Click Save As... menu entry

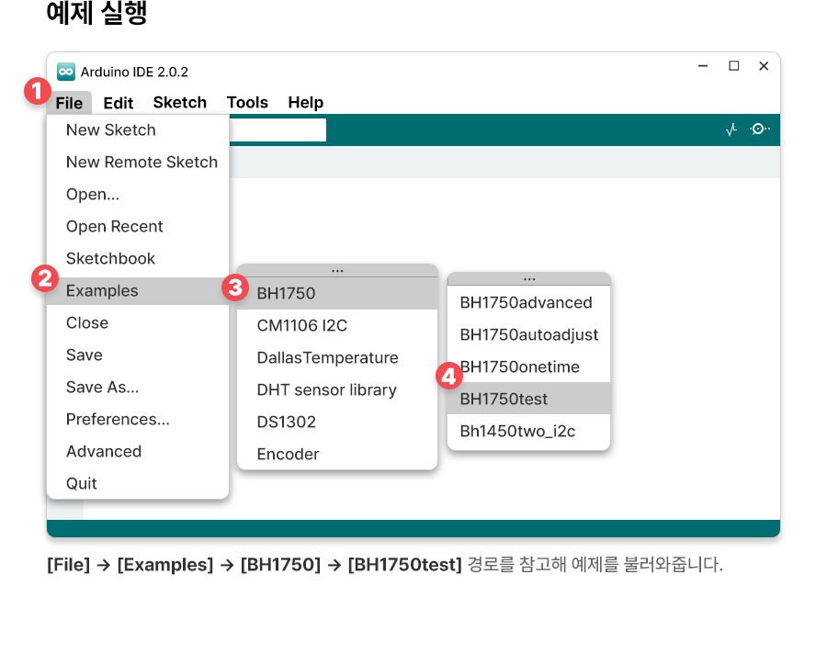click(102, 388)
